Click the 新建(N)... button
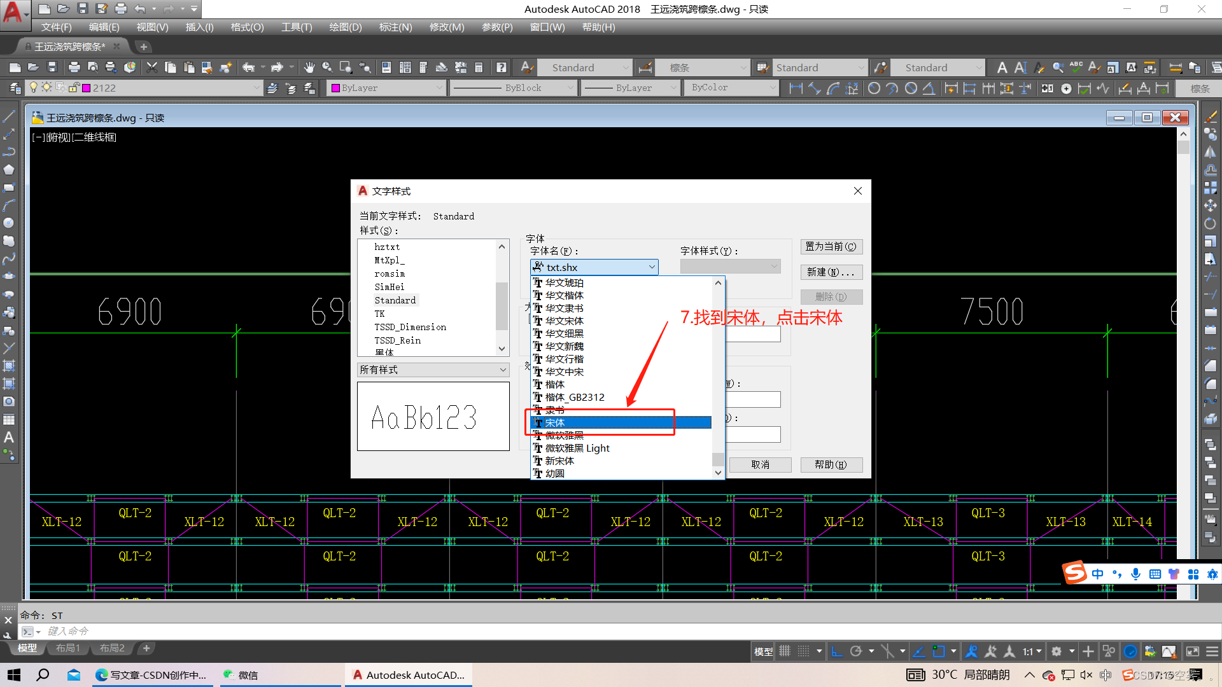This screenshot has width=1222, height=687. 831,272
